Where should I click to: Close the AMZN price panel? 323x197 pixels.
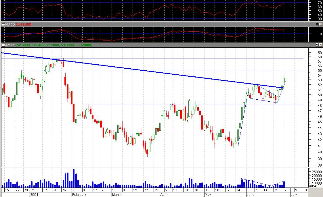(320, 45)
